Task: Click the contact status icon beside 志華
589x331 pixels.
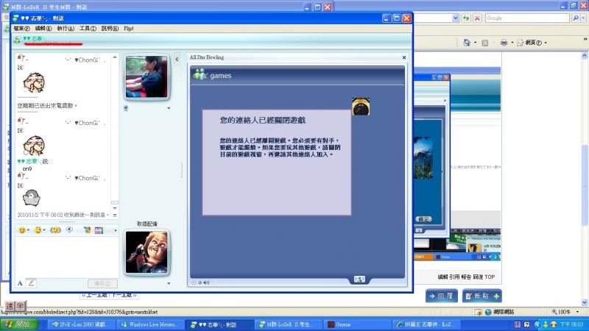Action: coord(17,40)
